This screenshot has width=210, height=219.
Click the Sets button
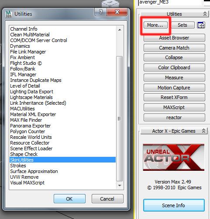pyautogui.click(x=182, y=25)
